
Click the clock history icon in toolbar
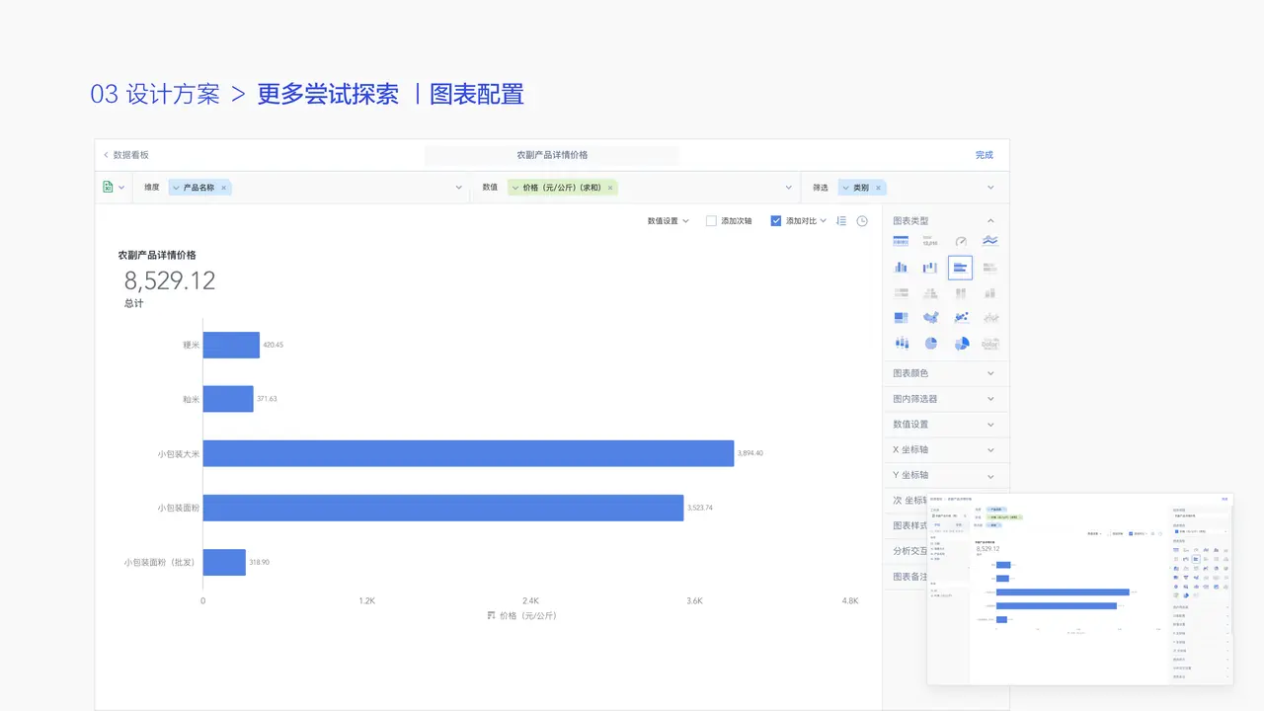[862, 221]
